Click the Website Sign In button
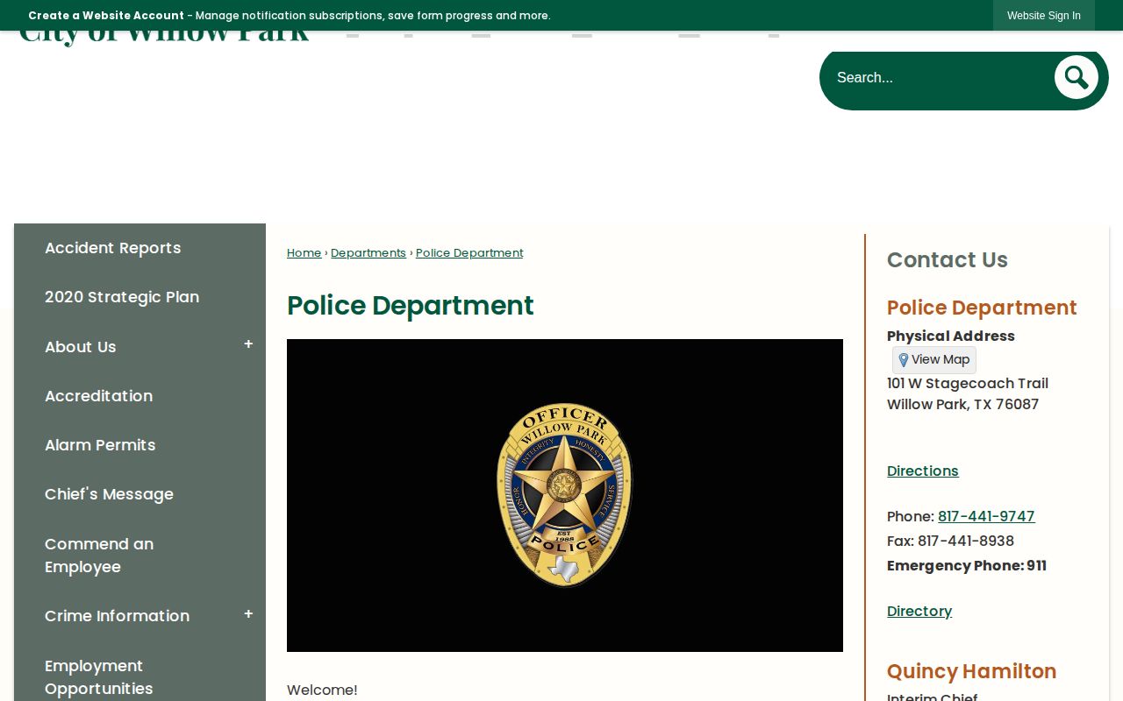Screen dimensions: 1123x701 (x=1043, y=16)
